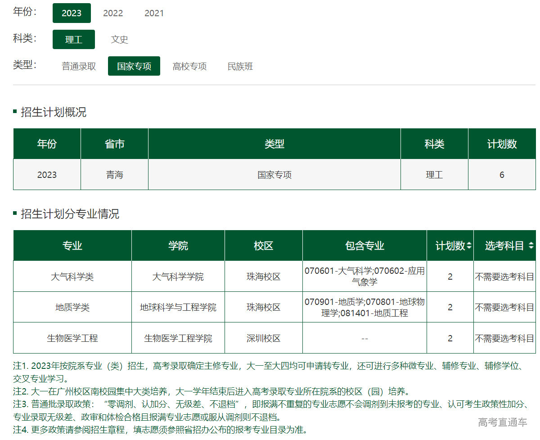Click the 包含专业 column header
The height and width of the screenshot is (440, 540).
click(x=364, y=246)
